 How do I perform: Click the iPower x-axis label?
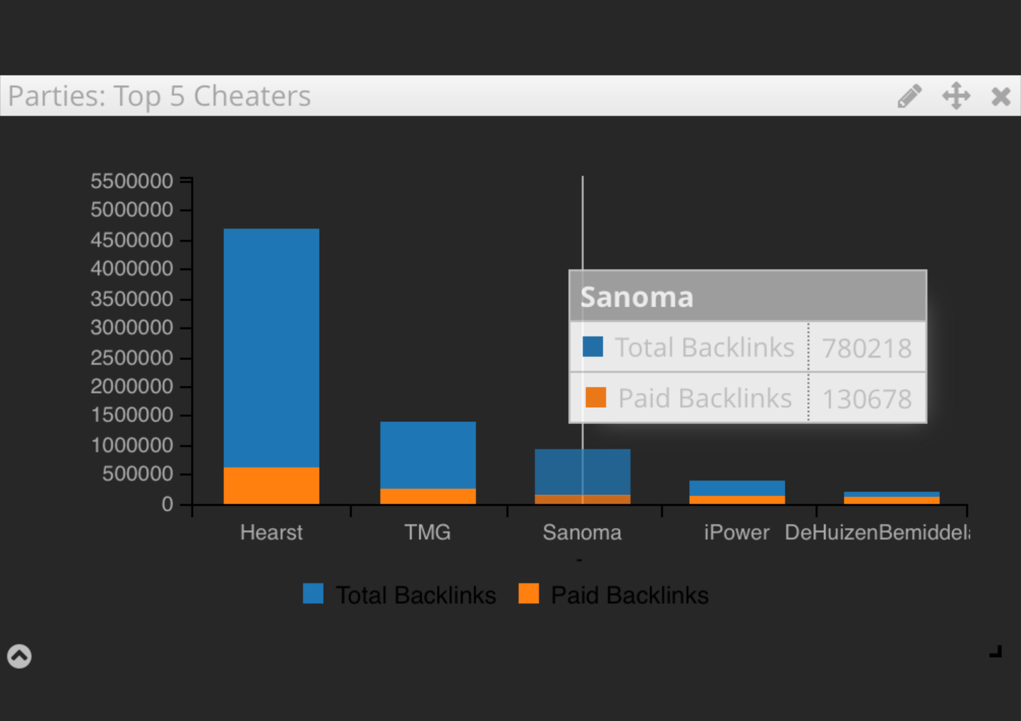click(x=736, y=533)
